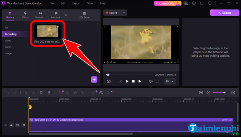Click the timeline vertical scrollbar

pos(238,112)
